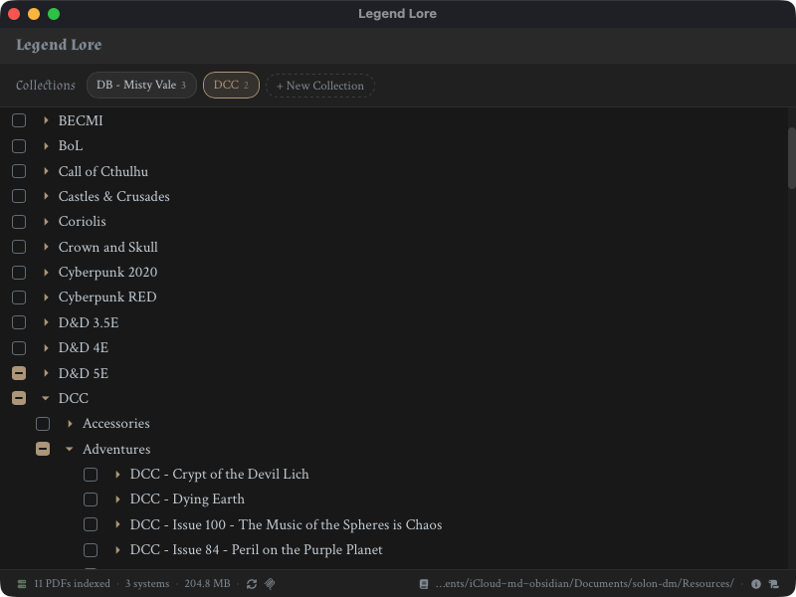
Task: Open the DB - Misty Vale collection
Action: [141, 86]
